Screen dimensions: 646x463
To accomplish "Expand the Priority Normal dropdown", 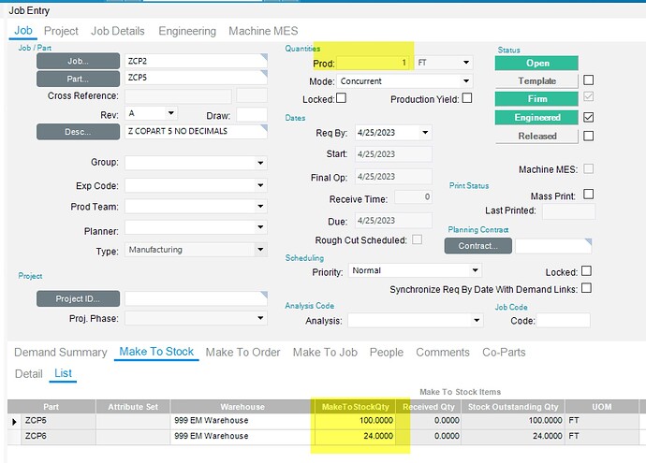I will (x=475, y=270).
